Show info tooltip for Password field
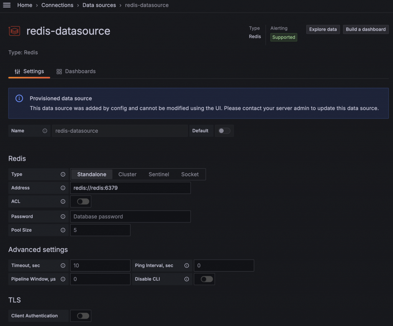 [x=63, y=217]
